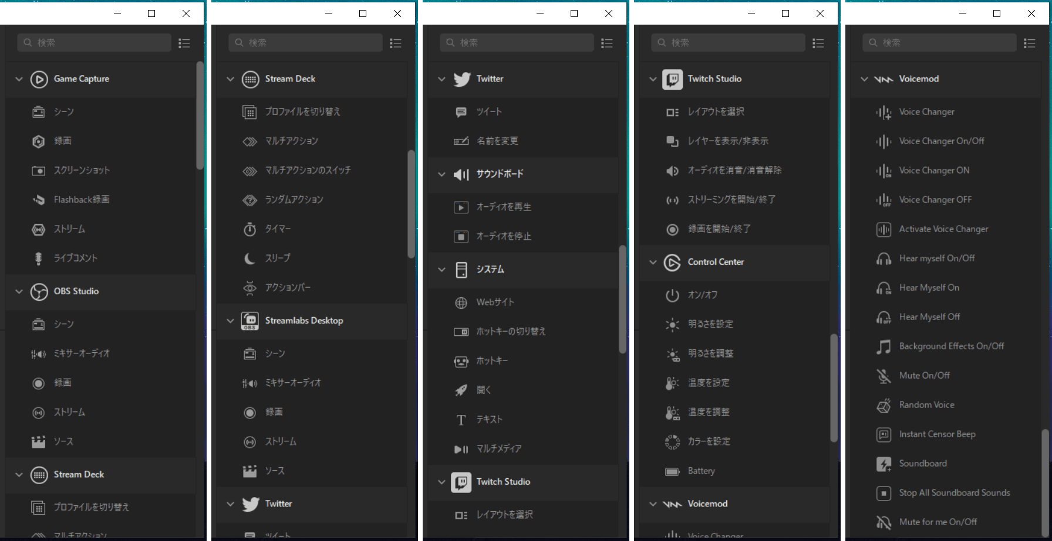Image resolution: width=1052 pixels, height=541 pixels.
Task: Click the オーディオを消音/消音解除 speaker icon
Action: click(x=672, y=171)
